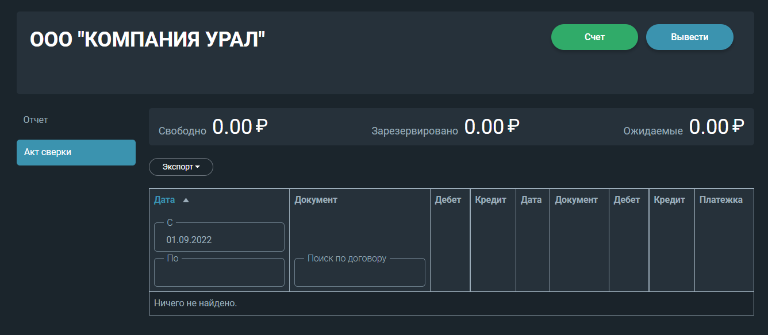Click the second Дата column header

531,200
